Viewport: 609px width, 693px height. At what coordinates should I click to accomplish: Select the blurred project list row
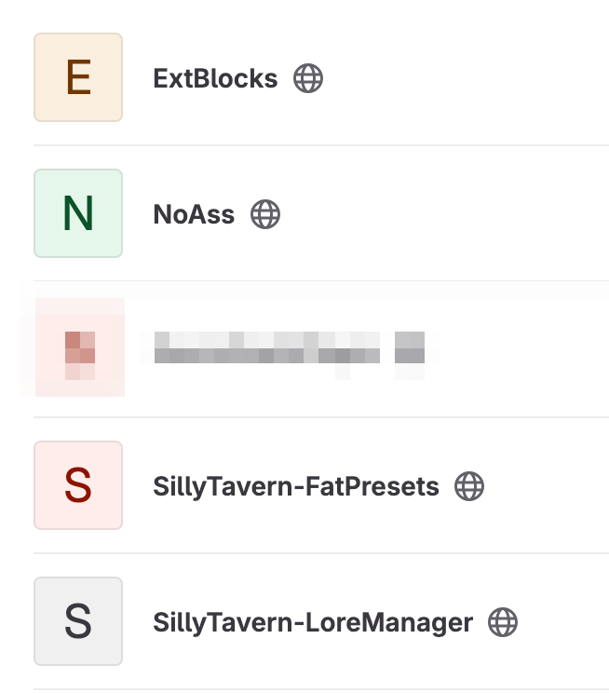[321, 349]
